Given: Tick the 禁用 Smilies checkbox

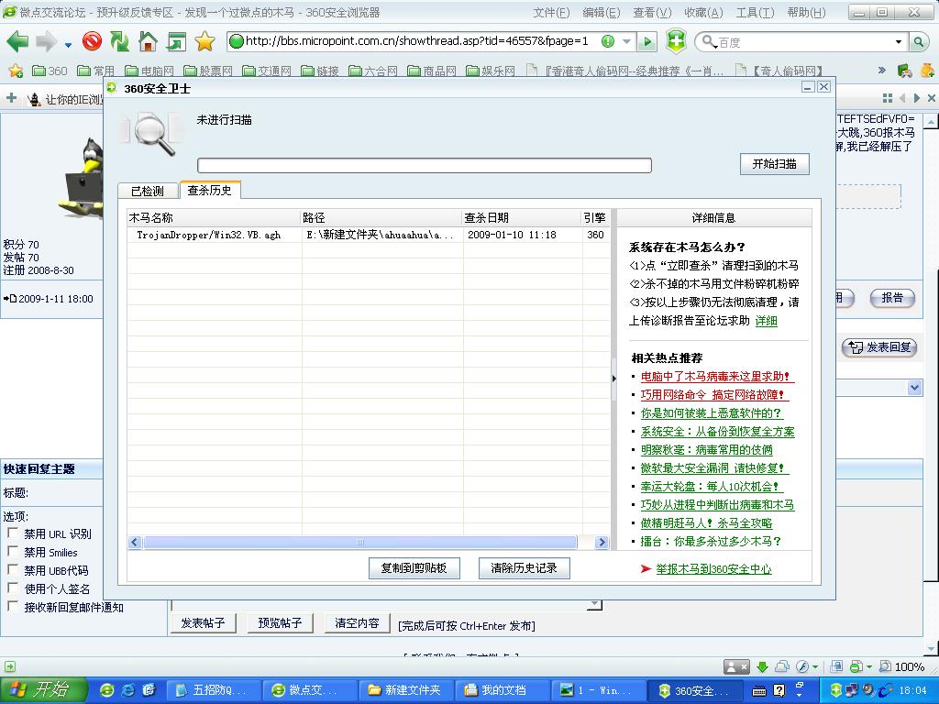Looking at the screenshot, I should [x=13, y=551].
